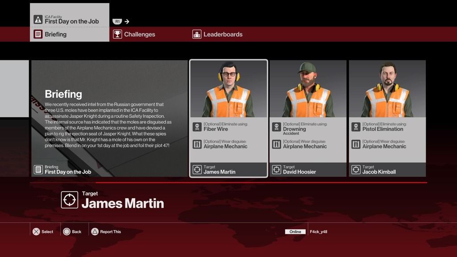Click the David Hoosier target name

[299, 172]
